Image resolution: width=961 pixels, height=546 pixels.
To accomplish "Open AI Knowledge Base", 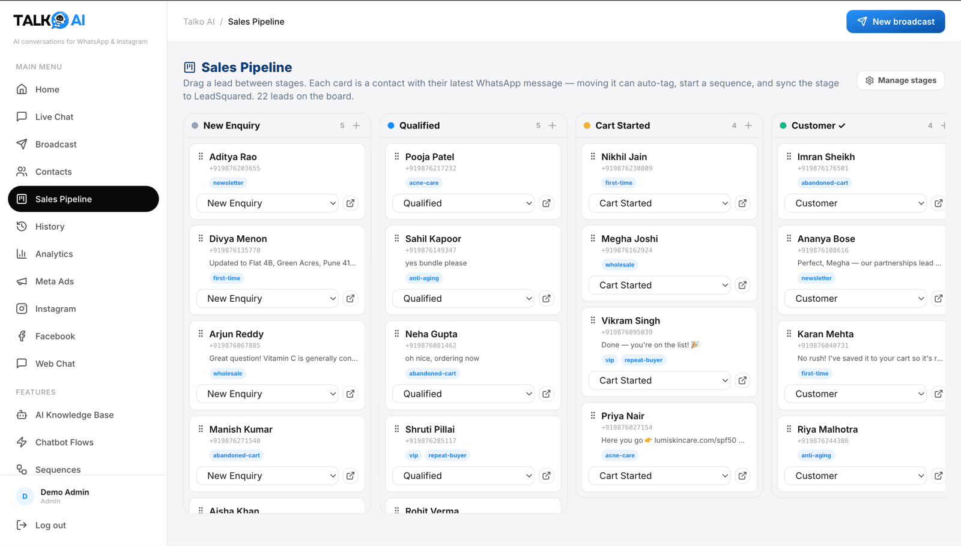I will (x=83, y=415).
